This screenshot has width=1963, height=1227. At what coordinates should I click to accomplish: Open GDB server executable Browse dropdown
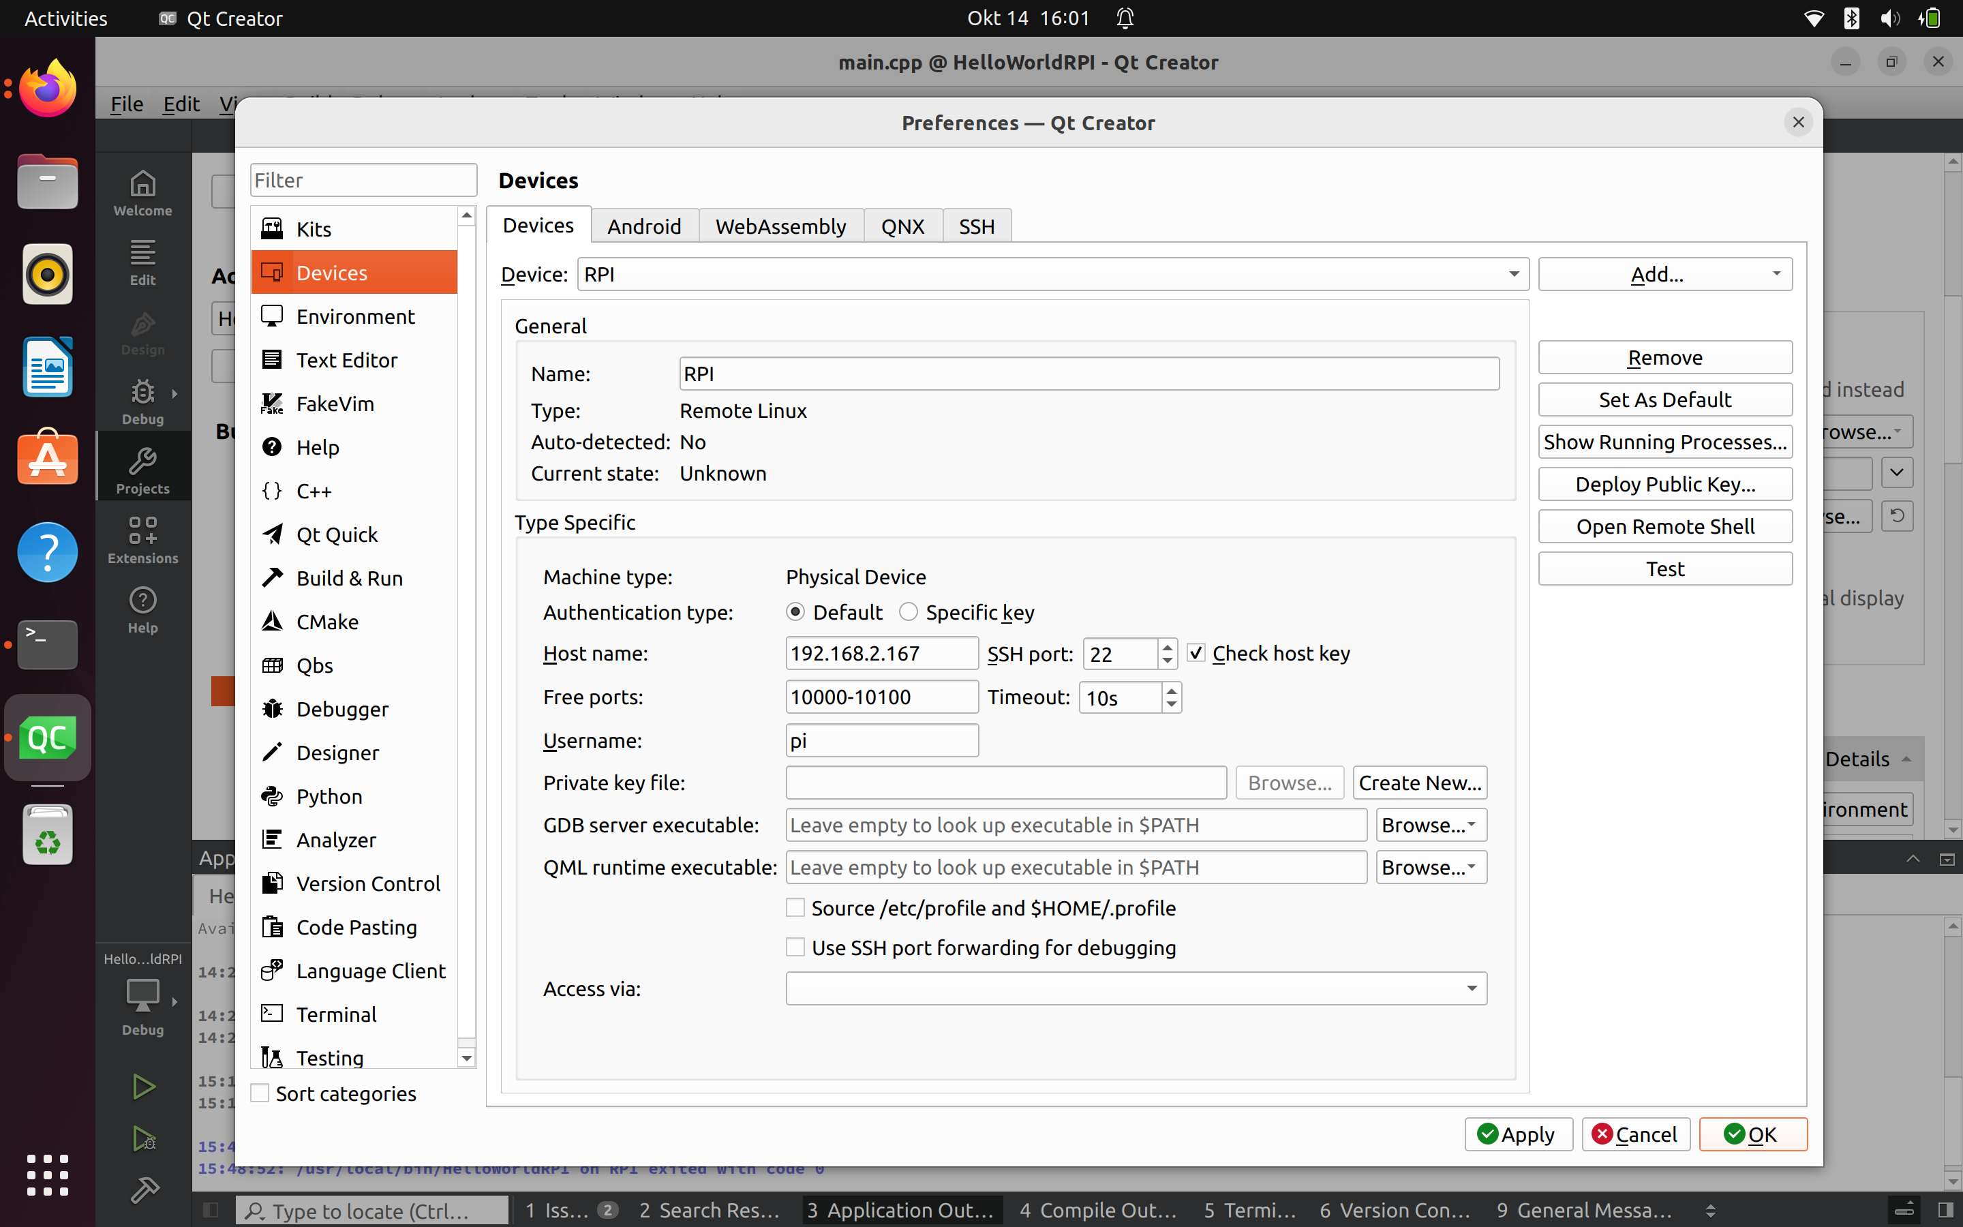pos(1431,825)
